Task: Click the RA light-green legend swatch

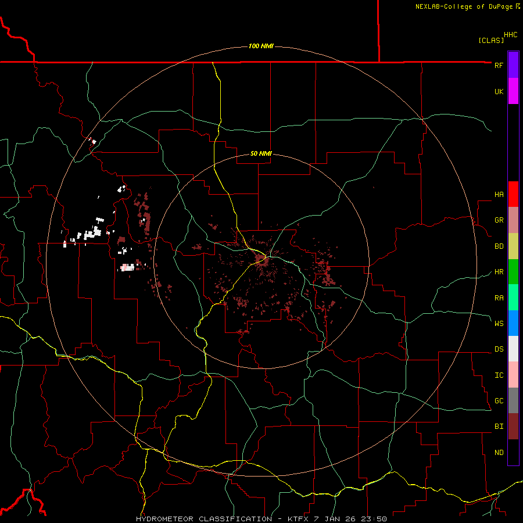Action: [513, 298]
